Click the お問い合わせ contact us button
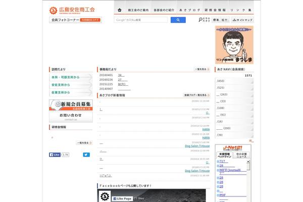The width and height of the screenshot is (303, 202). coord(71,117)
